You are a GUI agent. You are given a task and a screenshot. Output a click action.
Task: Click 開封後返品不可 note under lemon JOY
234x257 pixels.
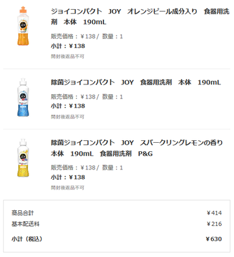(x=68, y=188)
